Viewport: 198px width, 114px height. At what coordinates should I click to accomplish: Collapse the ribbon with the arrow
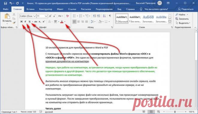pos(195,27)
